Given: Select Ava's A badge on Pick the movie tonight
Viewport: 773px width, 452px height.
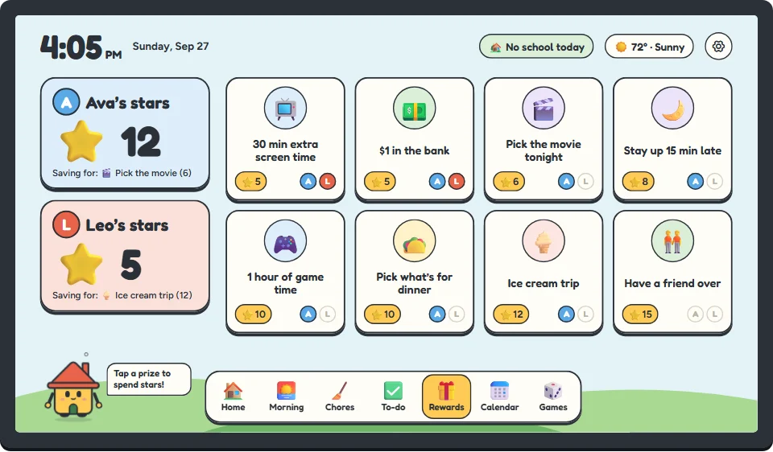Looking at the screenshot, I should 566,182.
